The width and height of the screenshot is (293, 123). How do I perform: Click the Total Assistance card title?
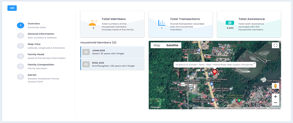[251, 19]
